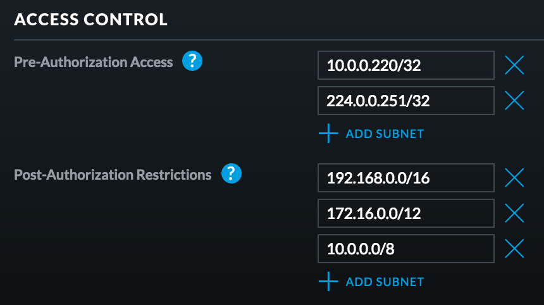Screen dimensions: 544x305
Task: Click the divider line below Access Control
Action: pyautogui.click(x=272, y=40)
